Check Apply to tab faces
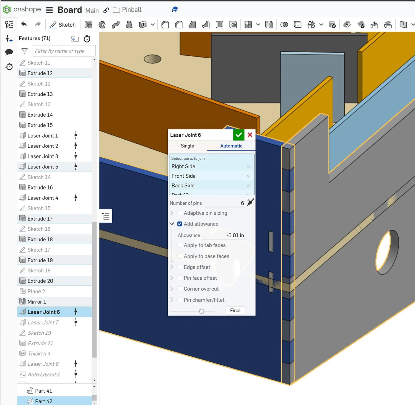This screenshot has height=405, width=415. [180, 245]
